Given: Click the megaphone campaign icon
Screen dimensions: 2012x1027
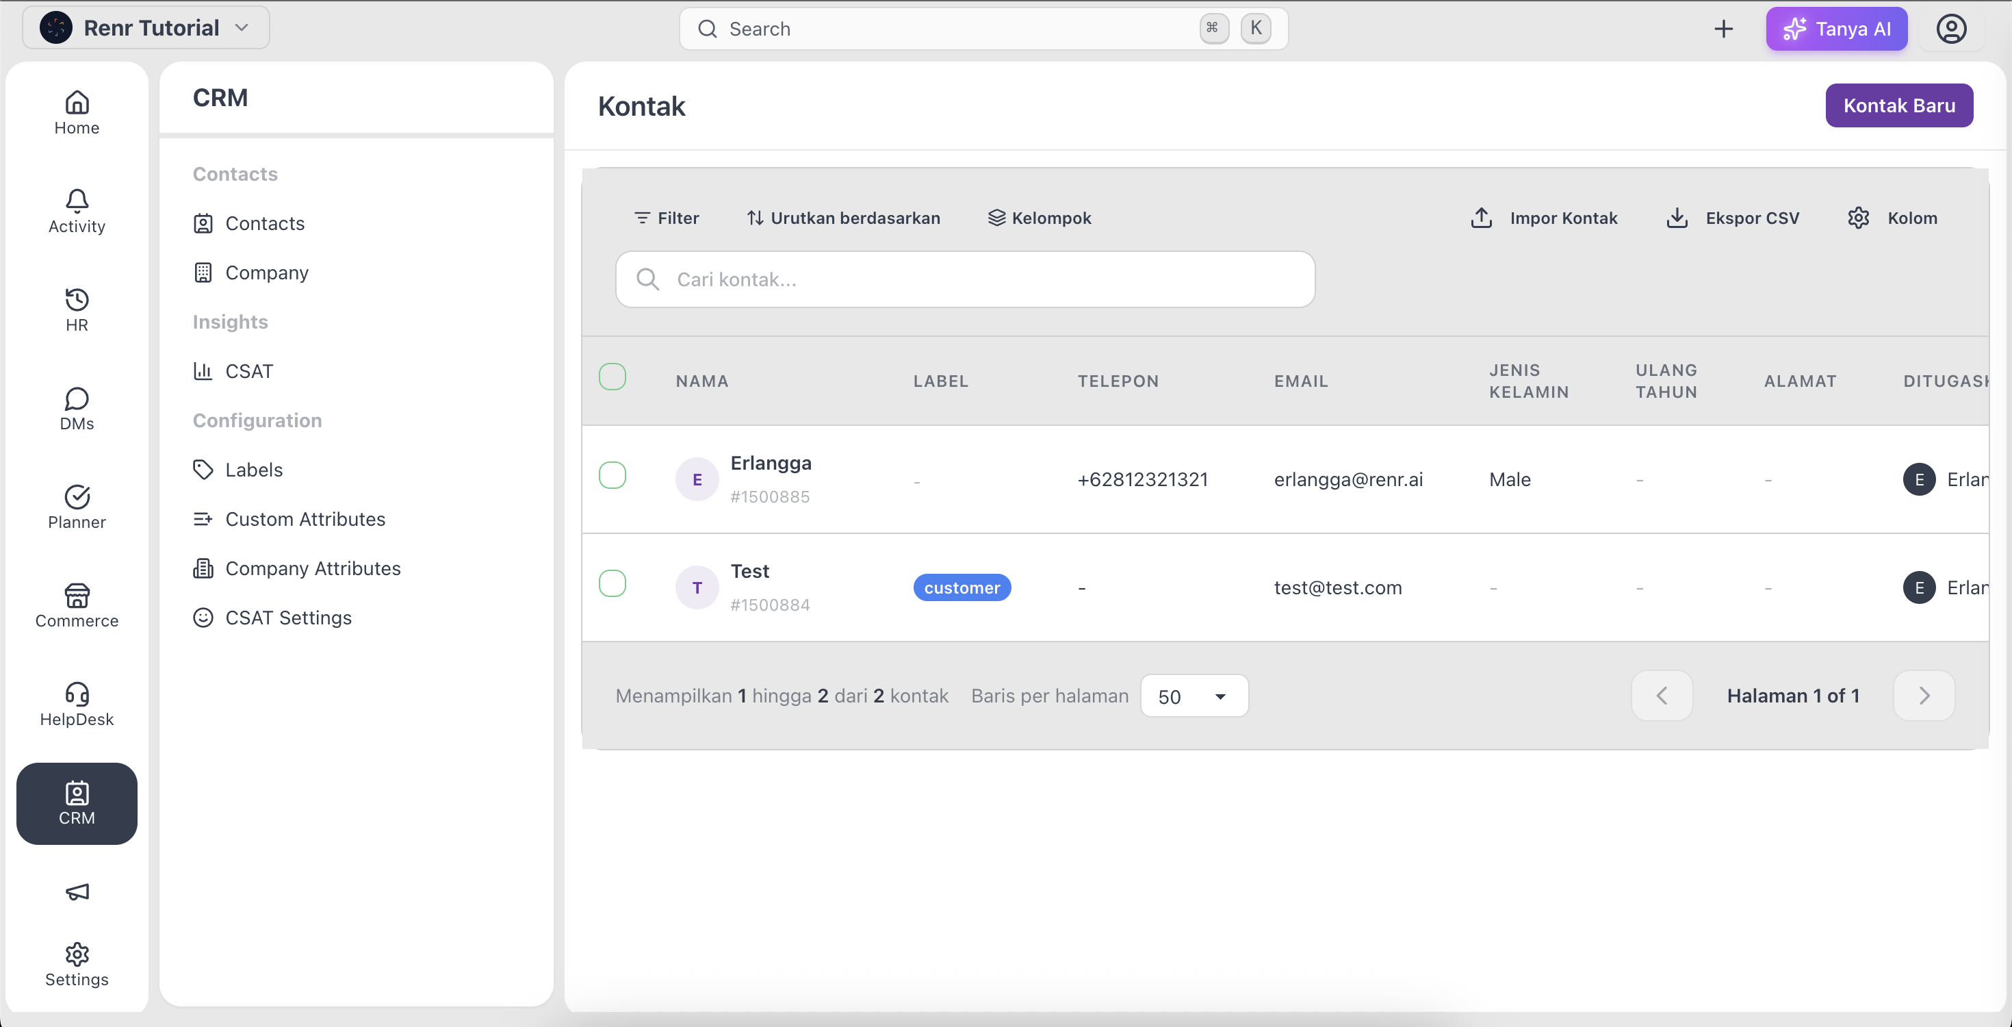Looking at the screenshot, I should click(77, 892).
